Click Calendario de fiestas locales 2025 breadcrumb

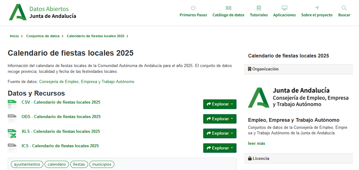[96, 36]
